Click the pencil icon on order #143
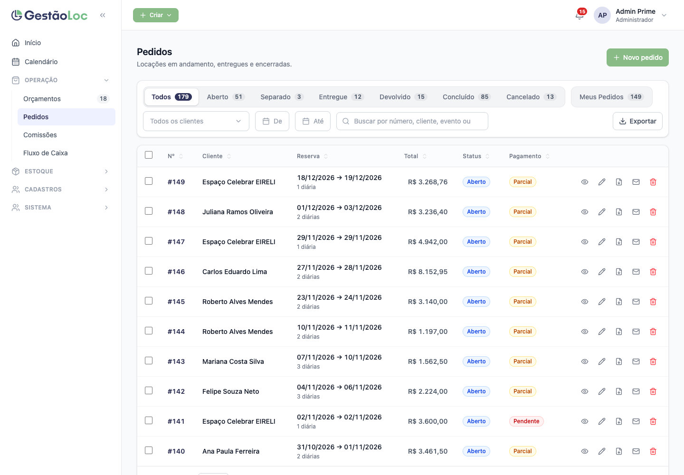The width and height of the screenshot is (684, 475). coord(602,361)
